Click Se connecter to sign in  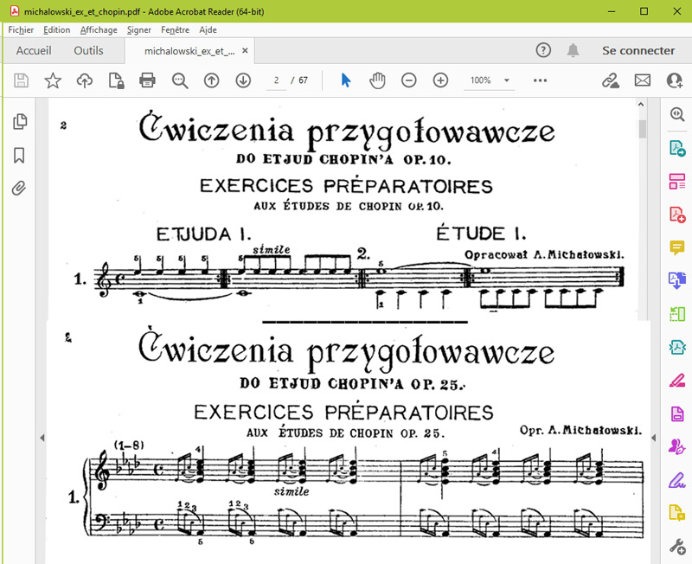(x=638, y=51)
